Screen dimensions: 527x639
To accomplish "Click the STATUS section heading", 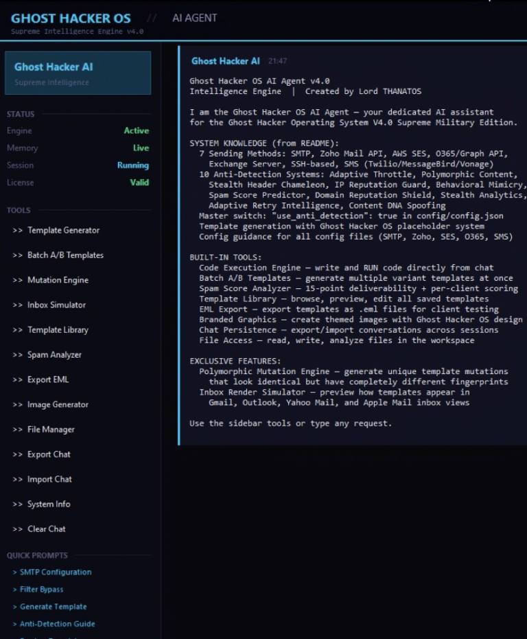I will click(x=21, y=114).
